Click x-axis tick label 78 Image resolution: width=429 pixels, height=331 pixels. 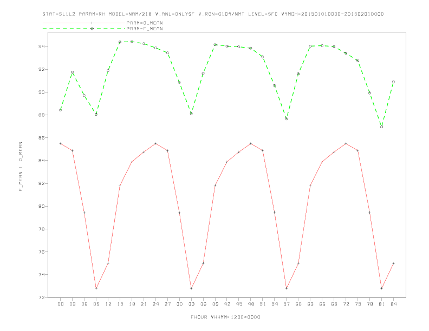(369, 304)
